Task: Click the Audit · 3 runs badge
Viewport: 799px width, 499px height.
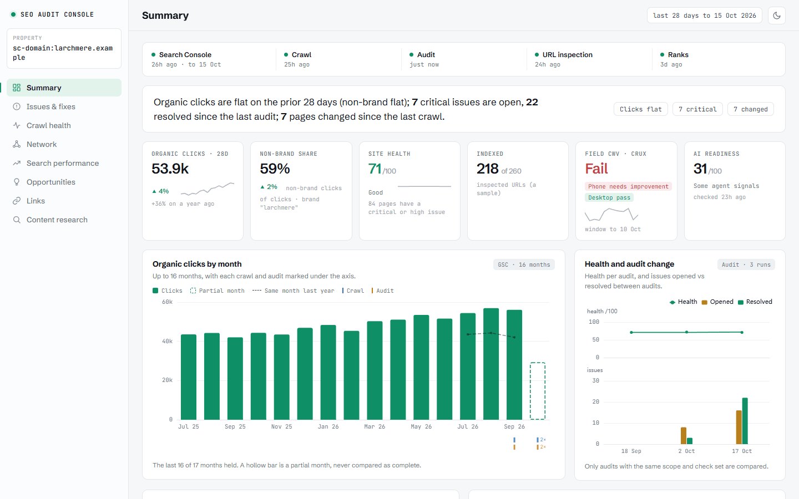Action: point(746,264)
